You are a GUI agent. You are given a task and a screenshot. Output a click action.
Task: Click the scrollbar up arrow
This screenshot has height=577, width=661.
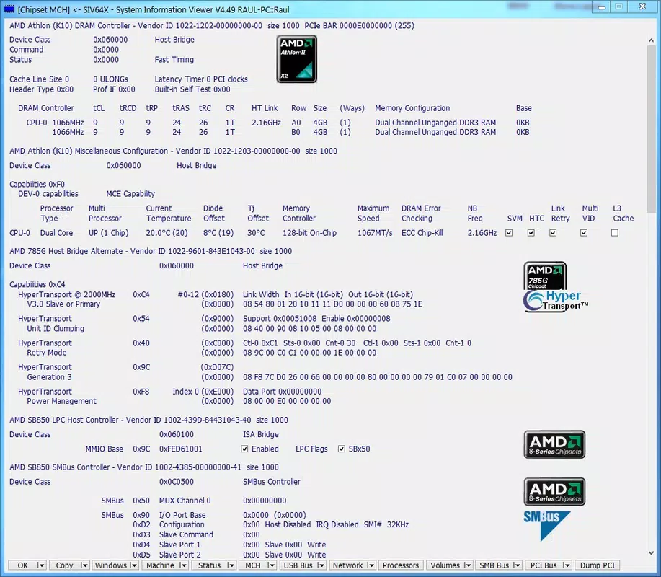click(x=651, y=40)
